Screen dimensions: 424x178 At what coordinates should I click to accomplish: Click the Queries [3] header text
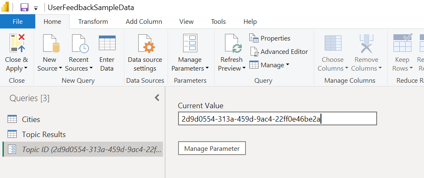pyautogui.click(x=29, y=99)
